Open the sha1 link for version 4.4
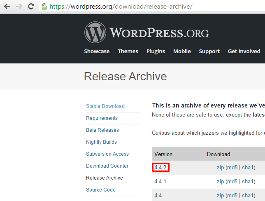Image resolution: width=265 pixels, height=201 pixels. (248, 196)
